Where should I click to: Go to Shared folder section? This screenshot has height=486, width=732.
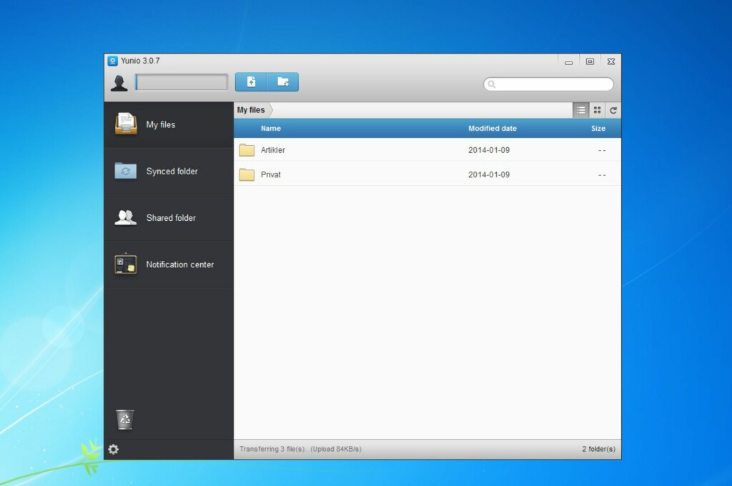(170, 218)
